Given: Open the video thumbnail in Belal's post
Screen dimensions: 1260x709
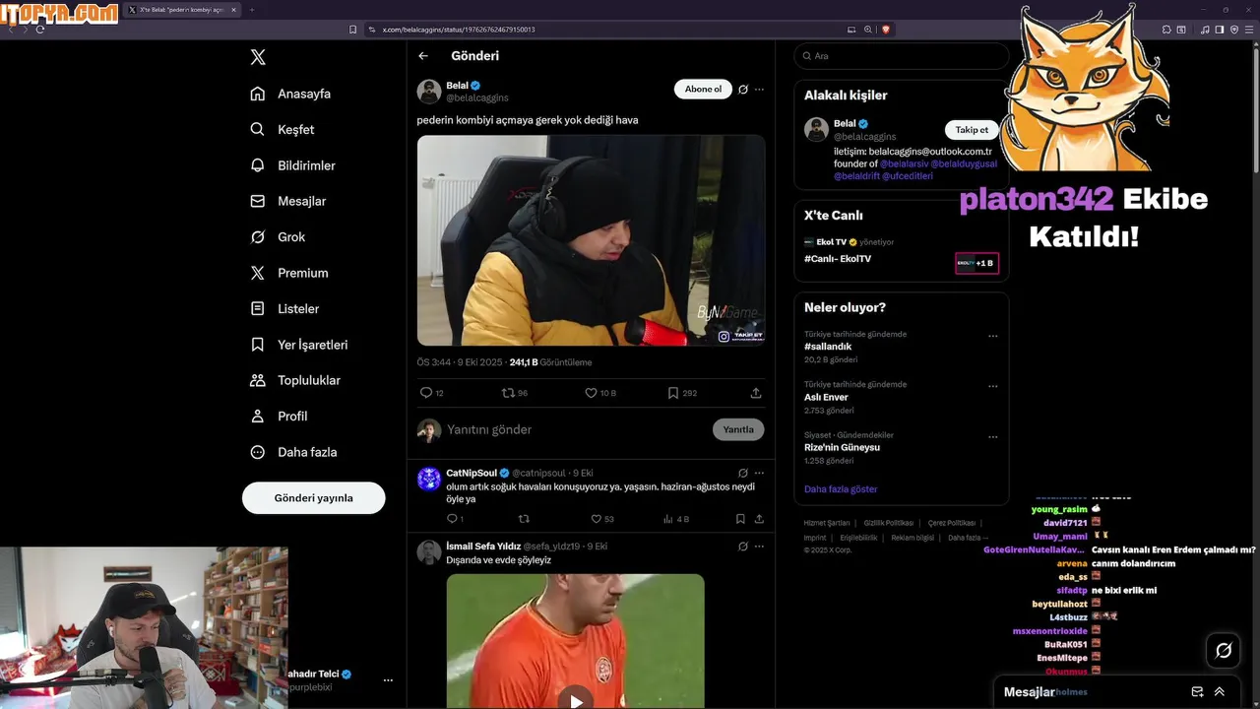Looking at the screenshot, I should (x=591, y=240).
